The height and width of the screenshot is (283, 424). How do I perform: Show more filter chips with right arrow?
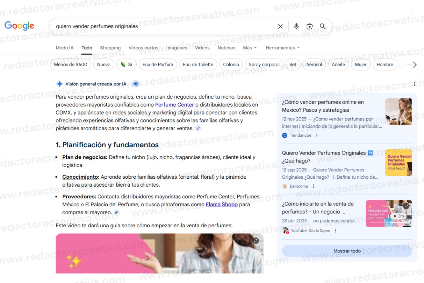pos(415,65)
